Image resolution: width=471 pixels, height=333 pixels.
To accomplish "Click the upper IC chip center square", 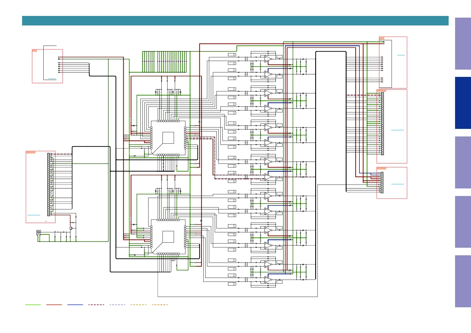I will 168,138.
